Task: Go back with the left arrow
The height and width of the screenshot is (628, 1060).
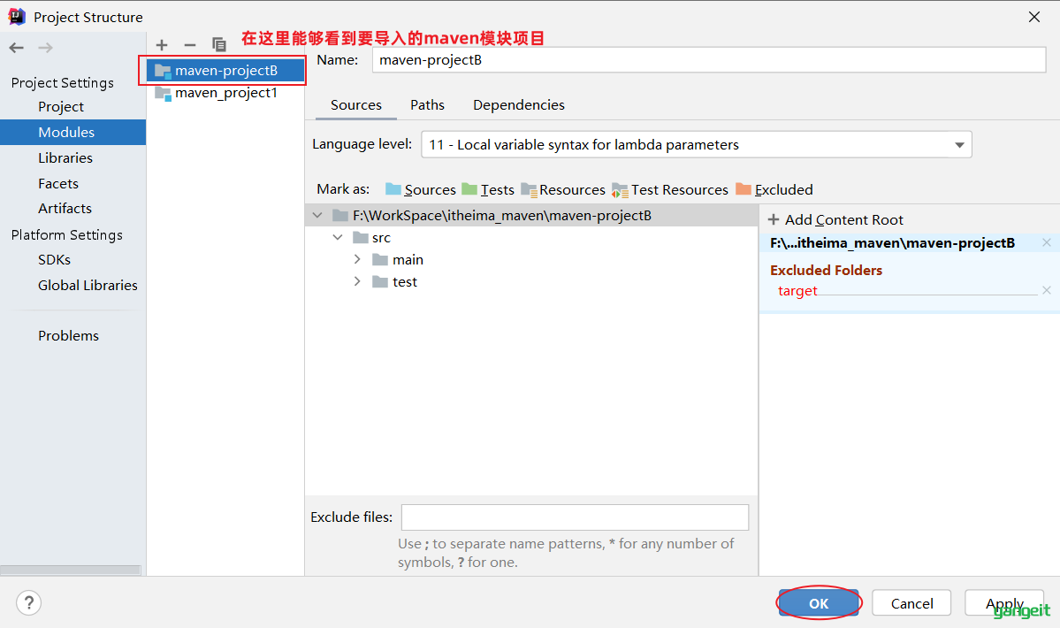Action: click(x=17, y=47)
